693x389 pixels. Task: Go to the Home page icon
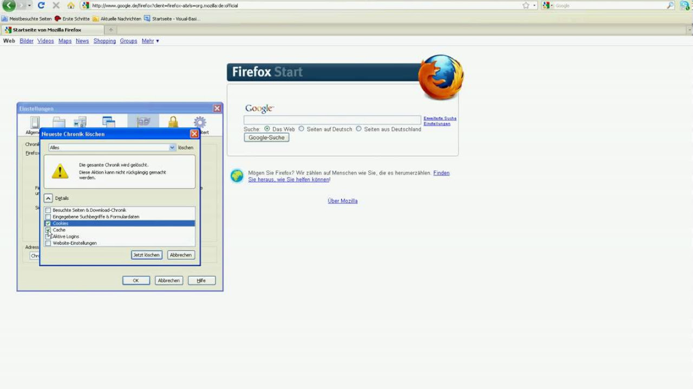[x=71, y=5]
